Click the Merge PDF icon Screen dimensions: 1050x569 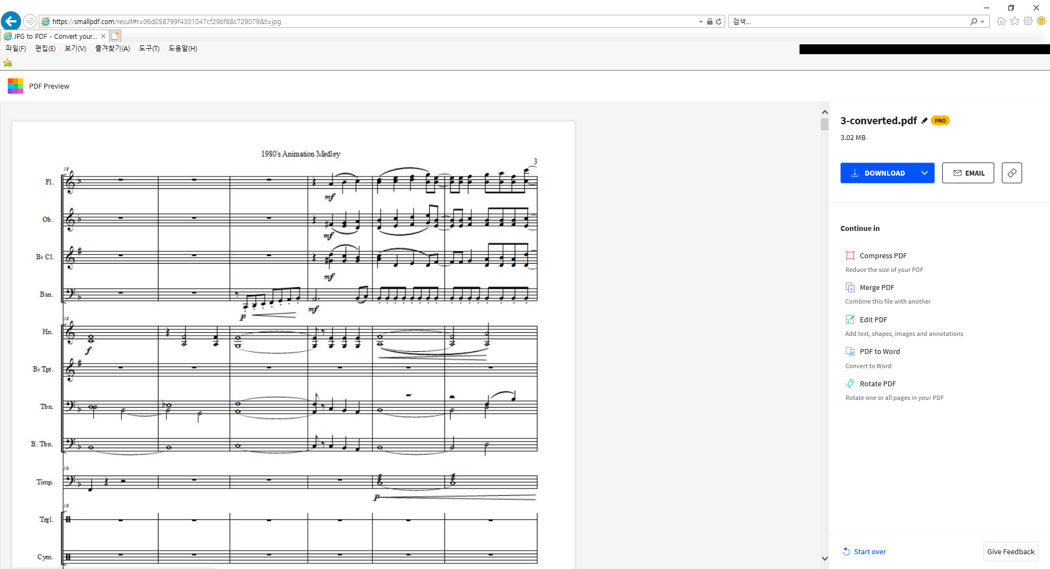click(x=850, y=287)
